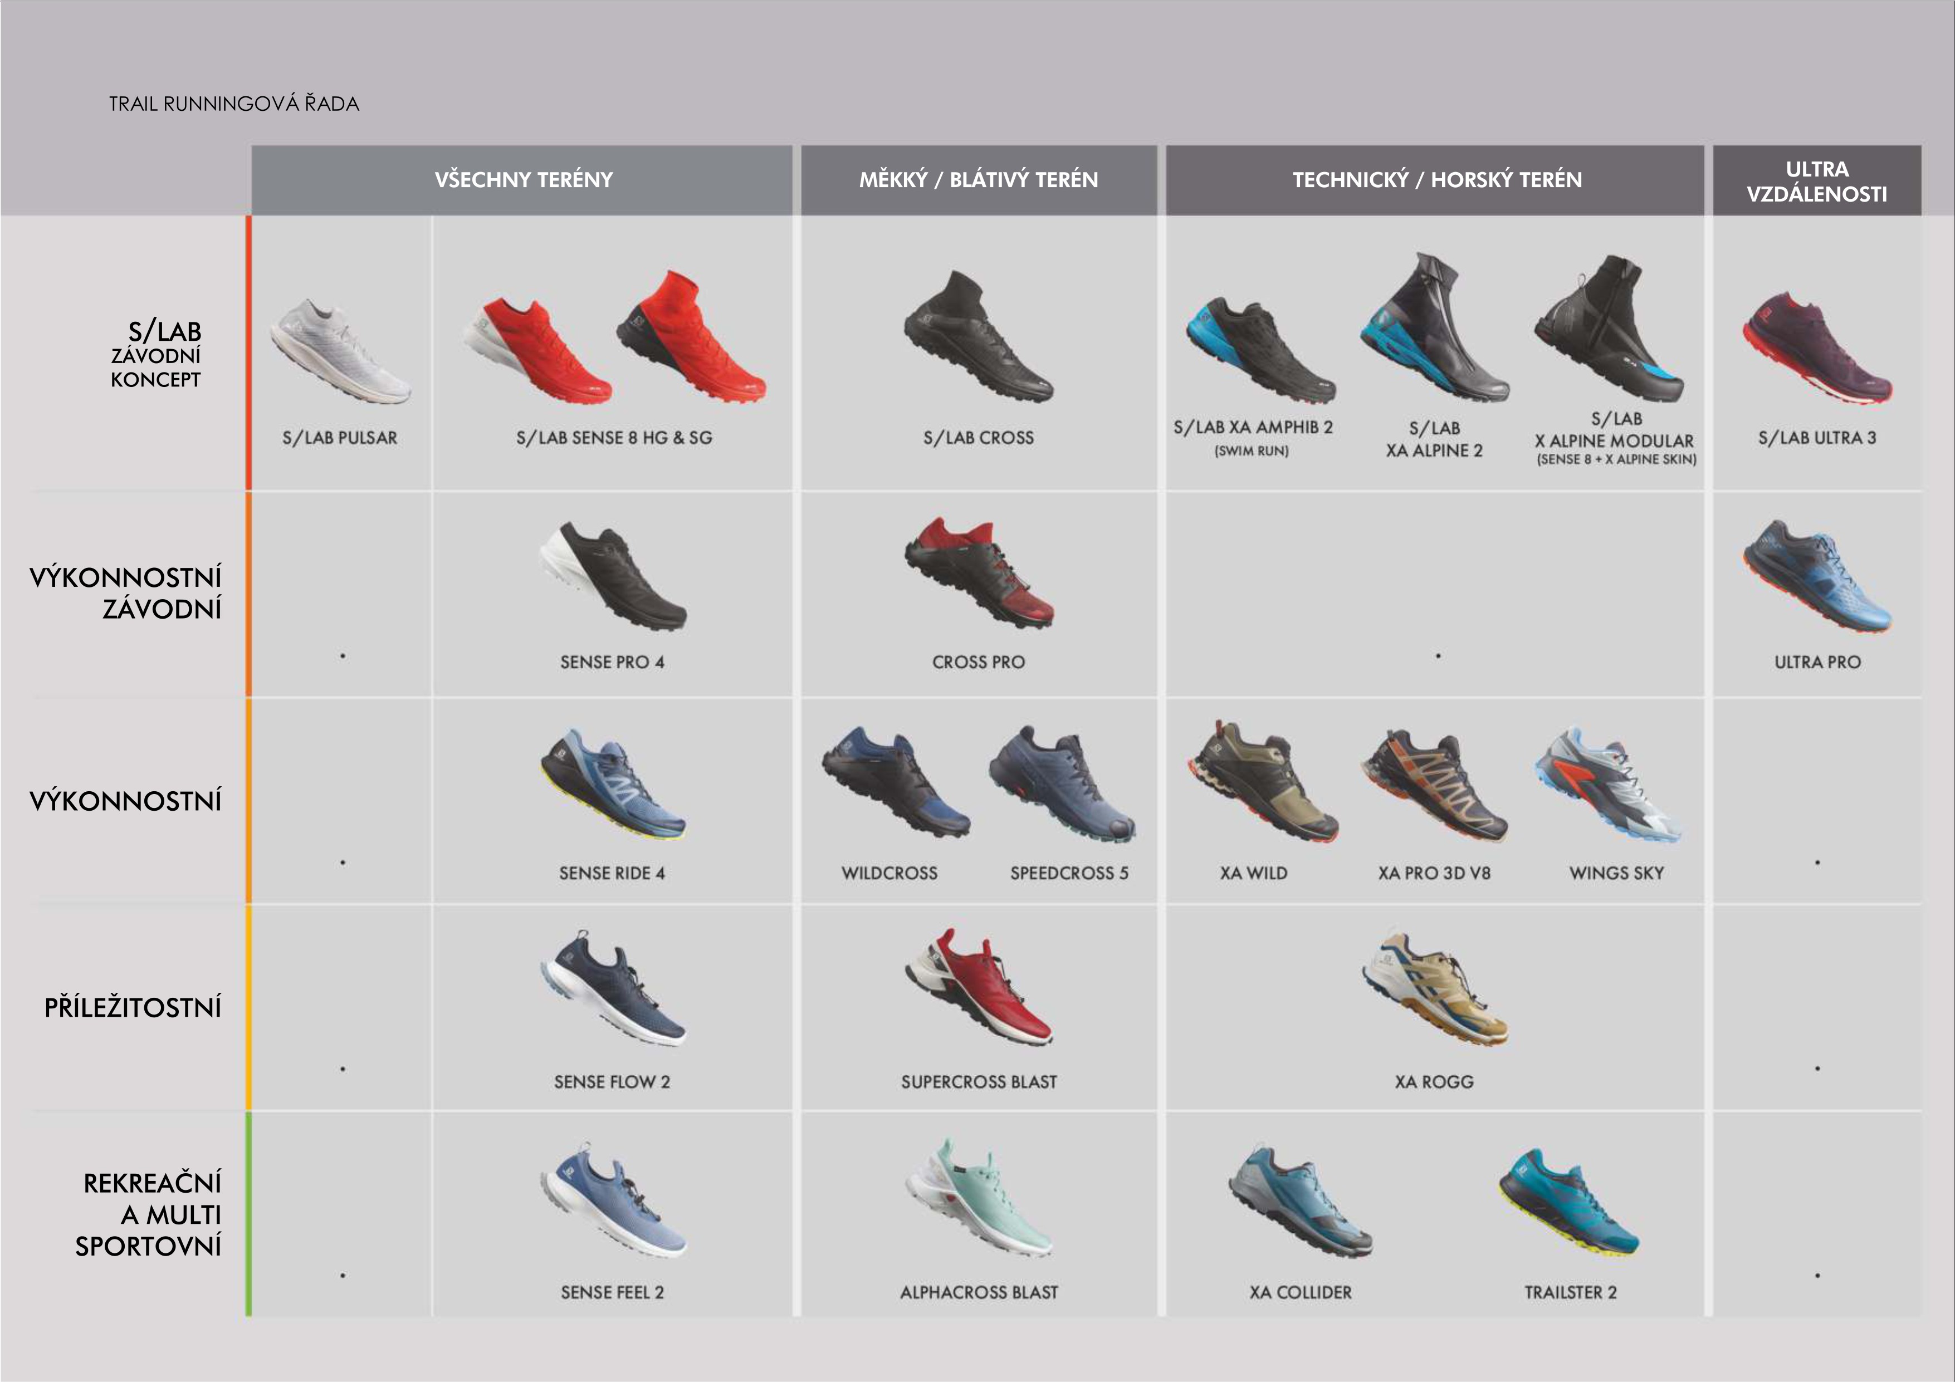Click the XA Pro 3D V8 label
Viewport: 1955px width, 1382px height.
(x=1435, y=873)
